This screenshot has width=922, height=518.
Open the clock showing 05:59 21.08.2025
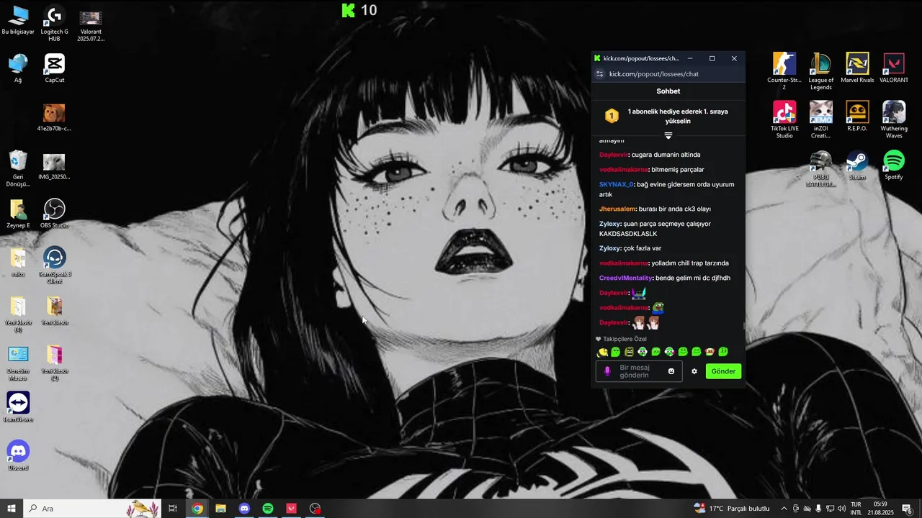click(x=880, y=509)
